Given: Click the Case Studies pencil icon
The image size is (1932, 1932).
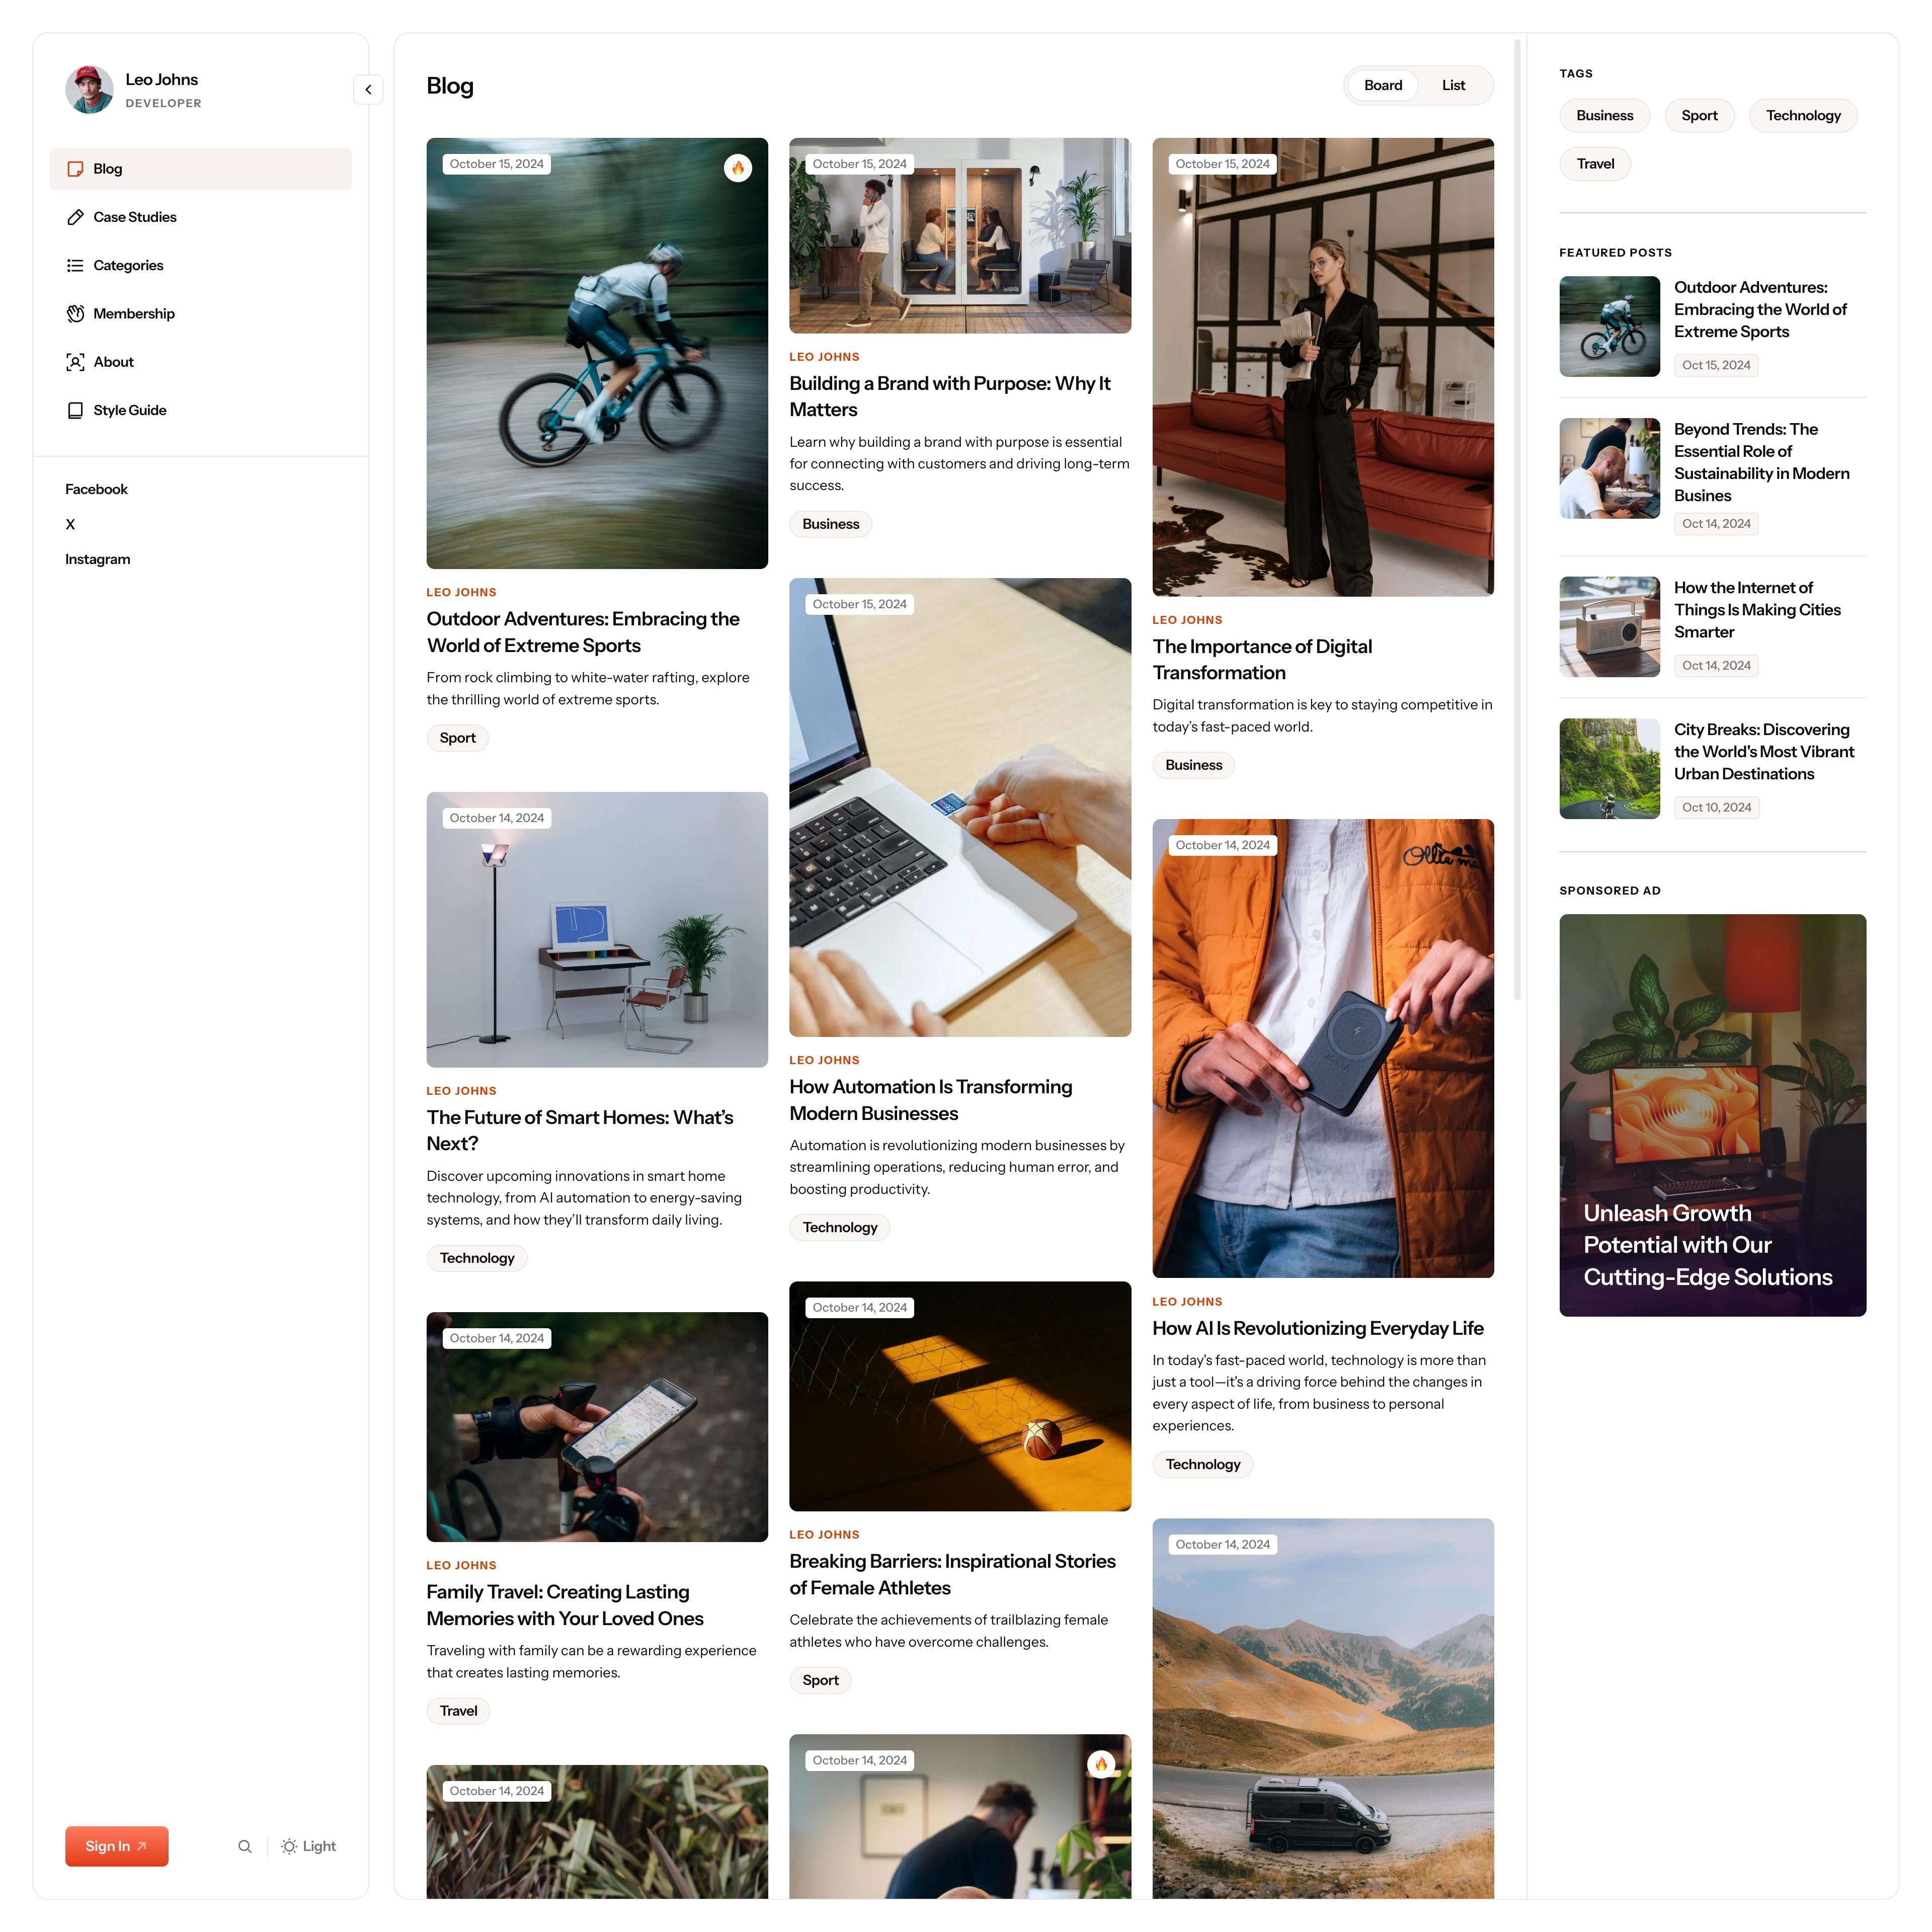Looking at the screenshot, I should 75,217.
